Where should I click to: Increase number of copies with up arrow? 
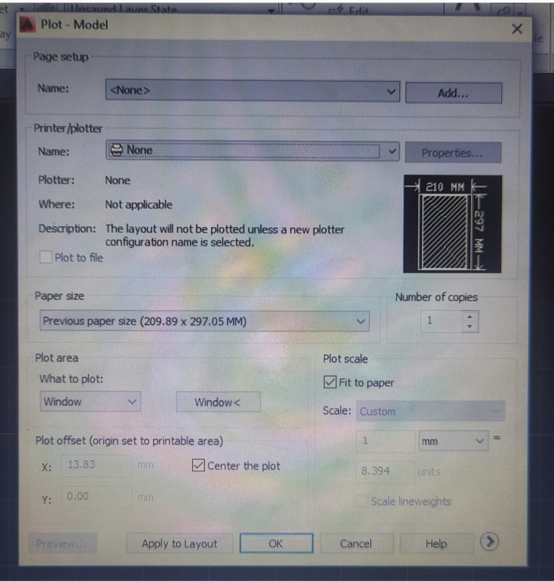pyautogui.click(x=470, y=317)
